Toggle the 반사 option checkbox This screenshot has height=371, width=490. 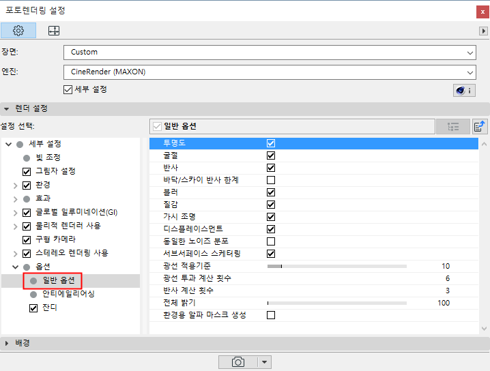[271, 168]
